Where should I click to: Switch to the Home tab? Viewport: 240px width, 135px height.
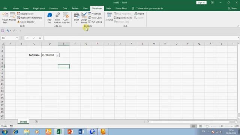16,8
